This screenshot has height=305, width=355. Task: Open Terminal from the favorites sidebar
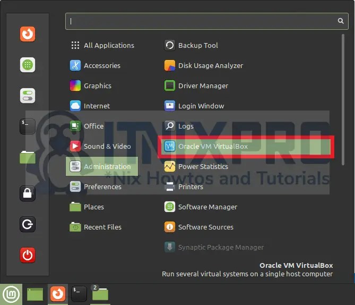pyautogui.click(x=28, y=126)
